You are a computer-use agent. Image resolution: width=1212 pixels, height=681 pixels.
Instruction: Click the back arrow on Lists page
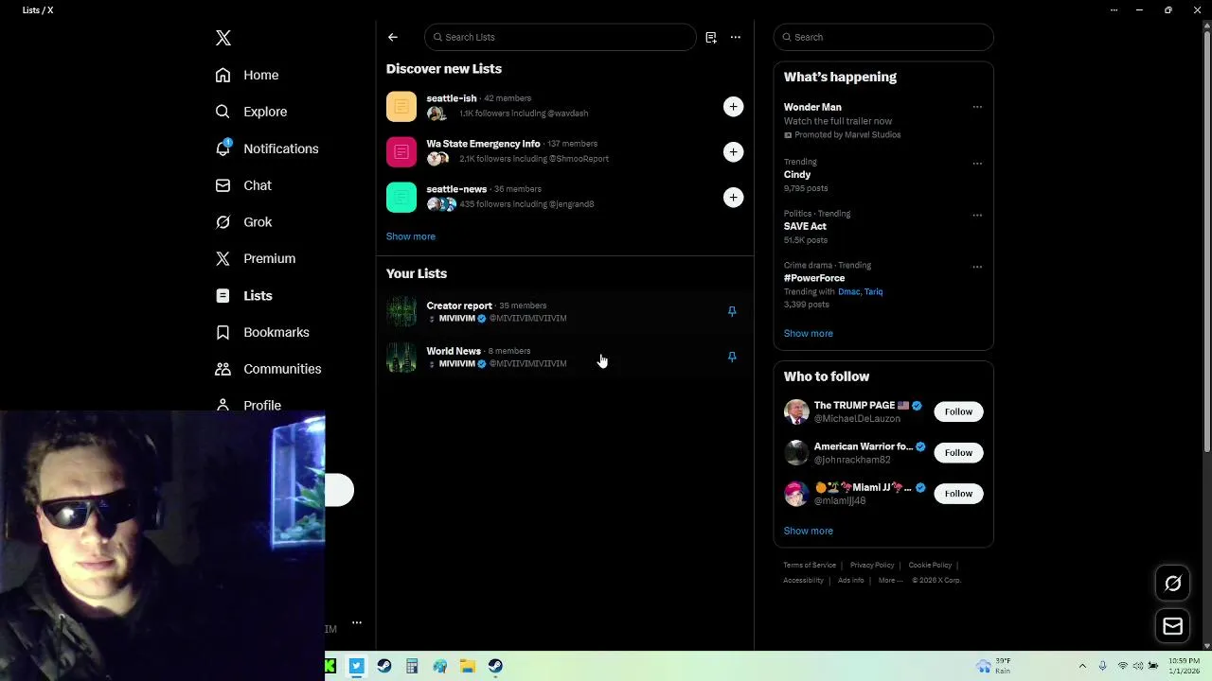click(393, 37)
